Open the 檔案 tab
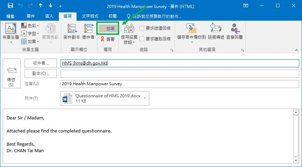This screenshot has width=302, height=167. (10, 16)
